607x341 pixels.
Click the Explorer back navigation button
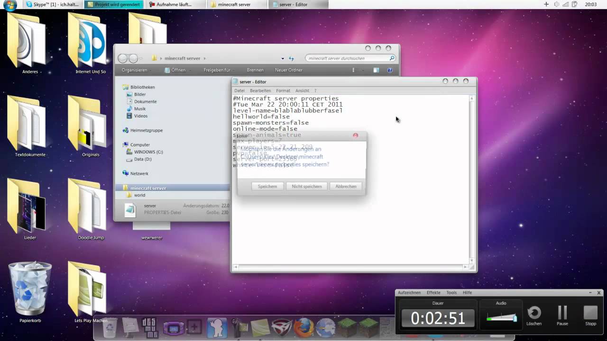click(123, 58)
